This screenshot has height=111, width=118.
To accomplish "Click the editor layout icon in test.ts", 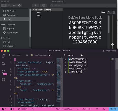I will pos(112,59).
